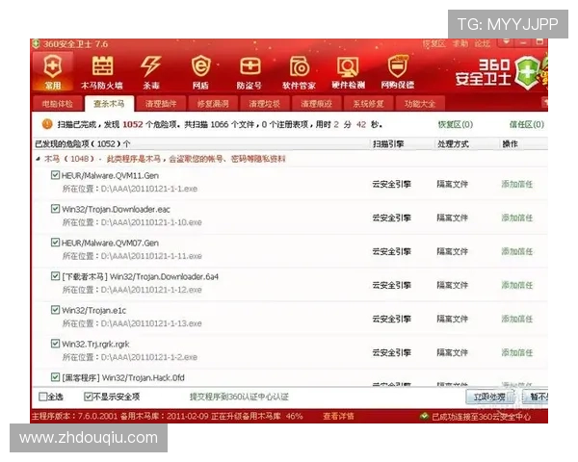The image size is (578, 462).
Task: Click the orange scan-complete status icon
Action: [47, 124]
